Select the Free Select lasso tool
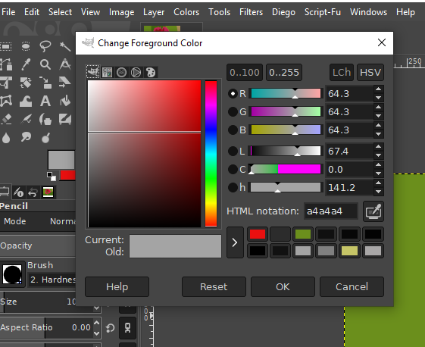425x347 pixels. tap(45, 46)
